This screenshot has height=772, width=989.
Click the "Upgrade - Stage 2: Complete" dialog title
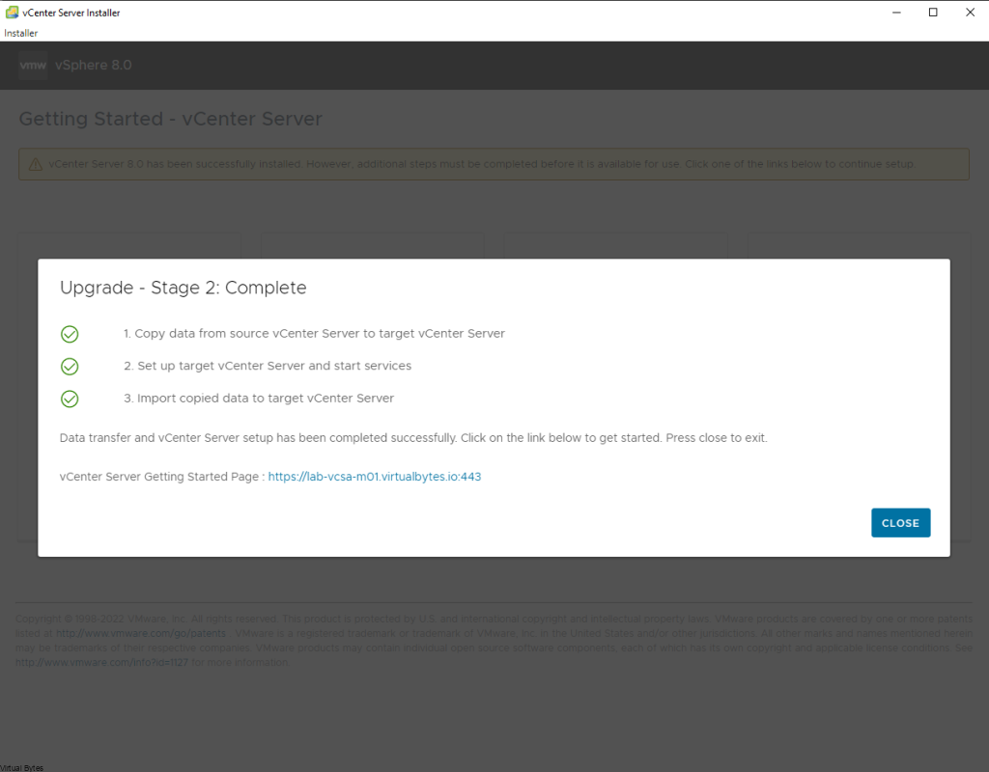coord(183,288)
